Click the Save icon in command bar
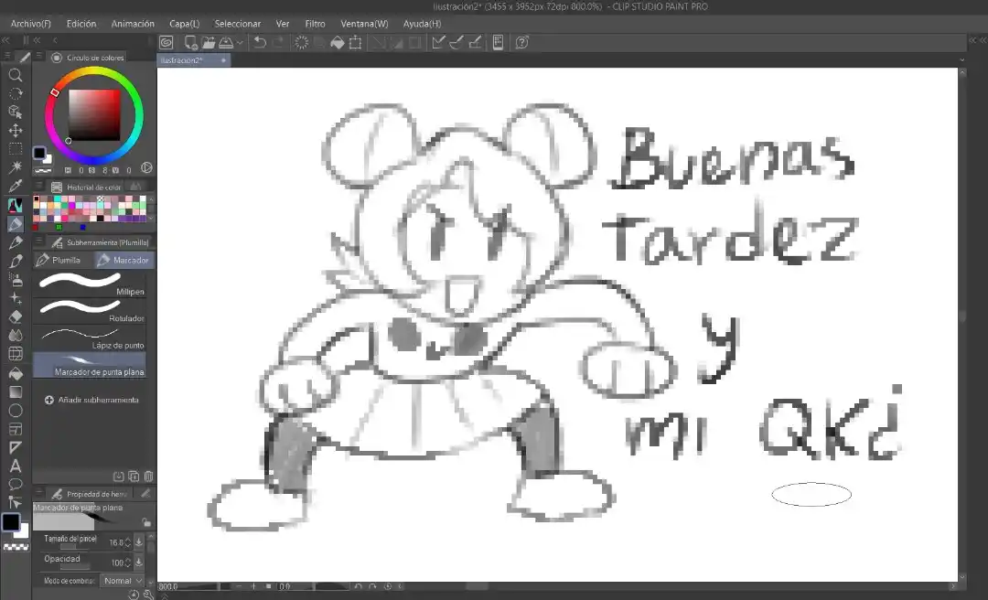The height and width of the screenshot is (600, 988). pos(226,42)
